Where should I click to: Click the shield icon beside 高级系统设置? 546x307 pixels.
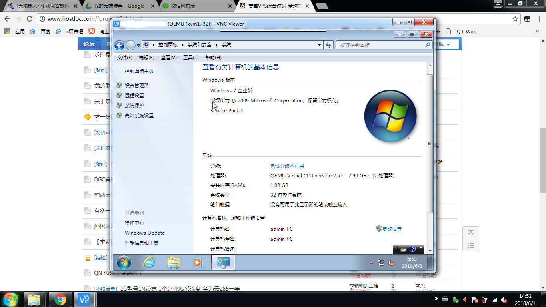118,115
